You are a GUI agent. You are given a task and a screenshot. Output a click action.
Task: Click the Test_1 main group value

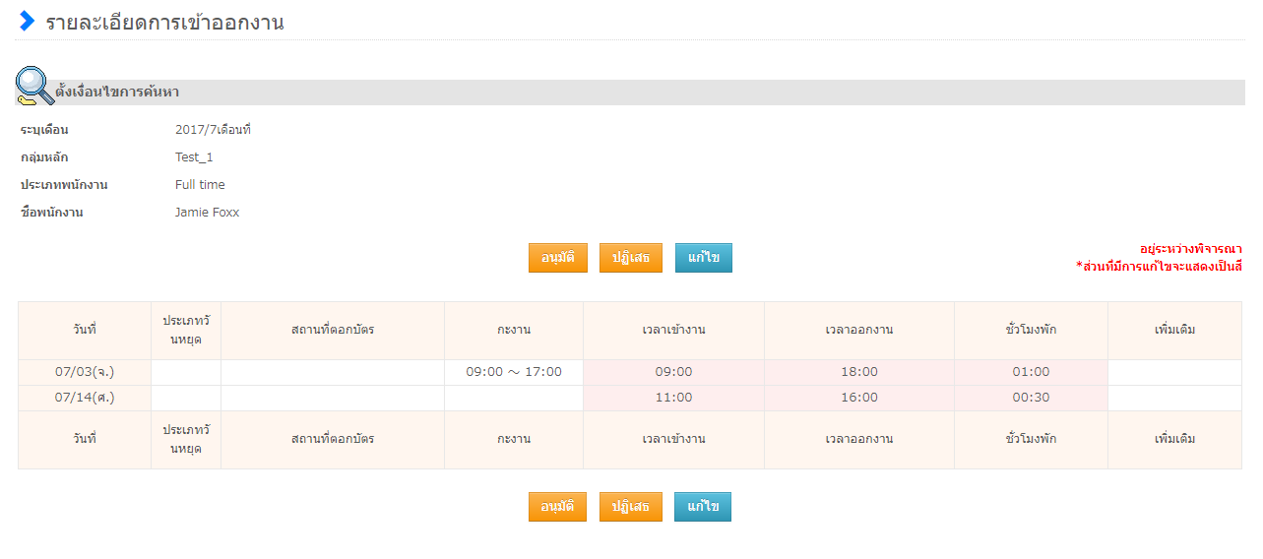coord(194,157)
